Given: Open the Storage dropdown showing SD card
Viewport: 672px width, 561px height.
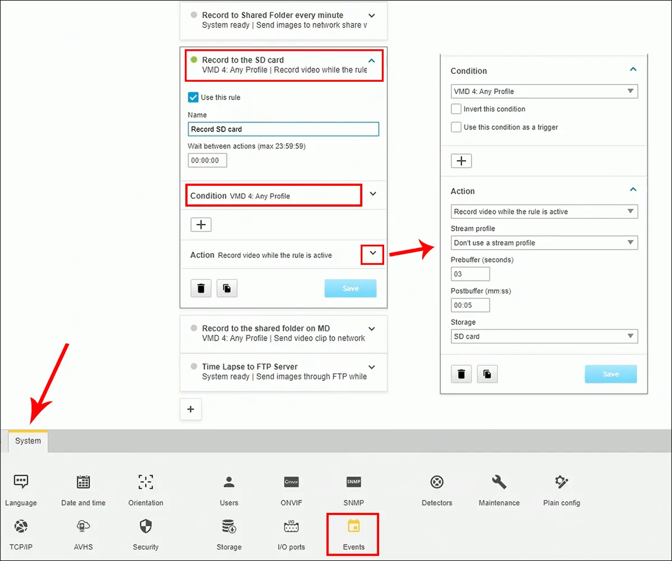Looking at the screenshot, I should click(x=544, y=336).
